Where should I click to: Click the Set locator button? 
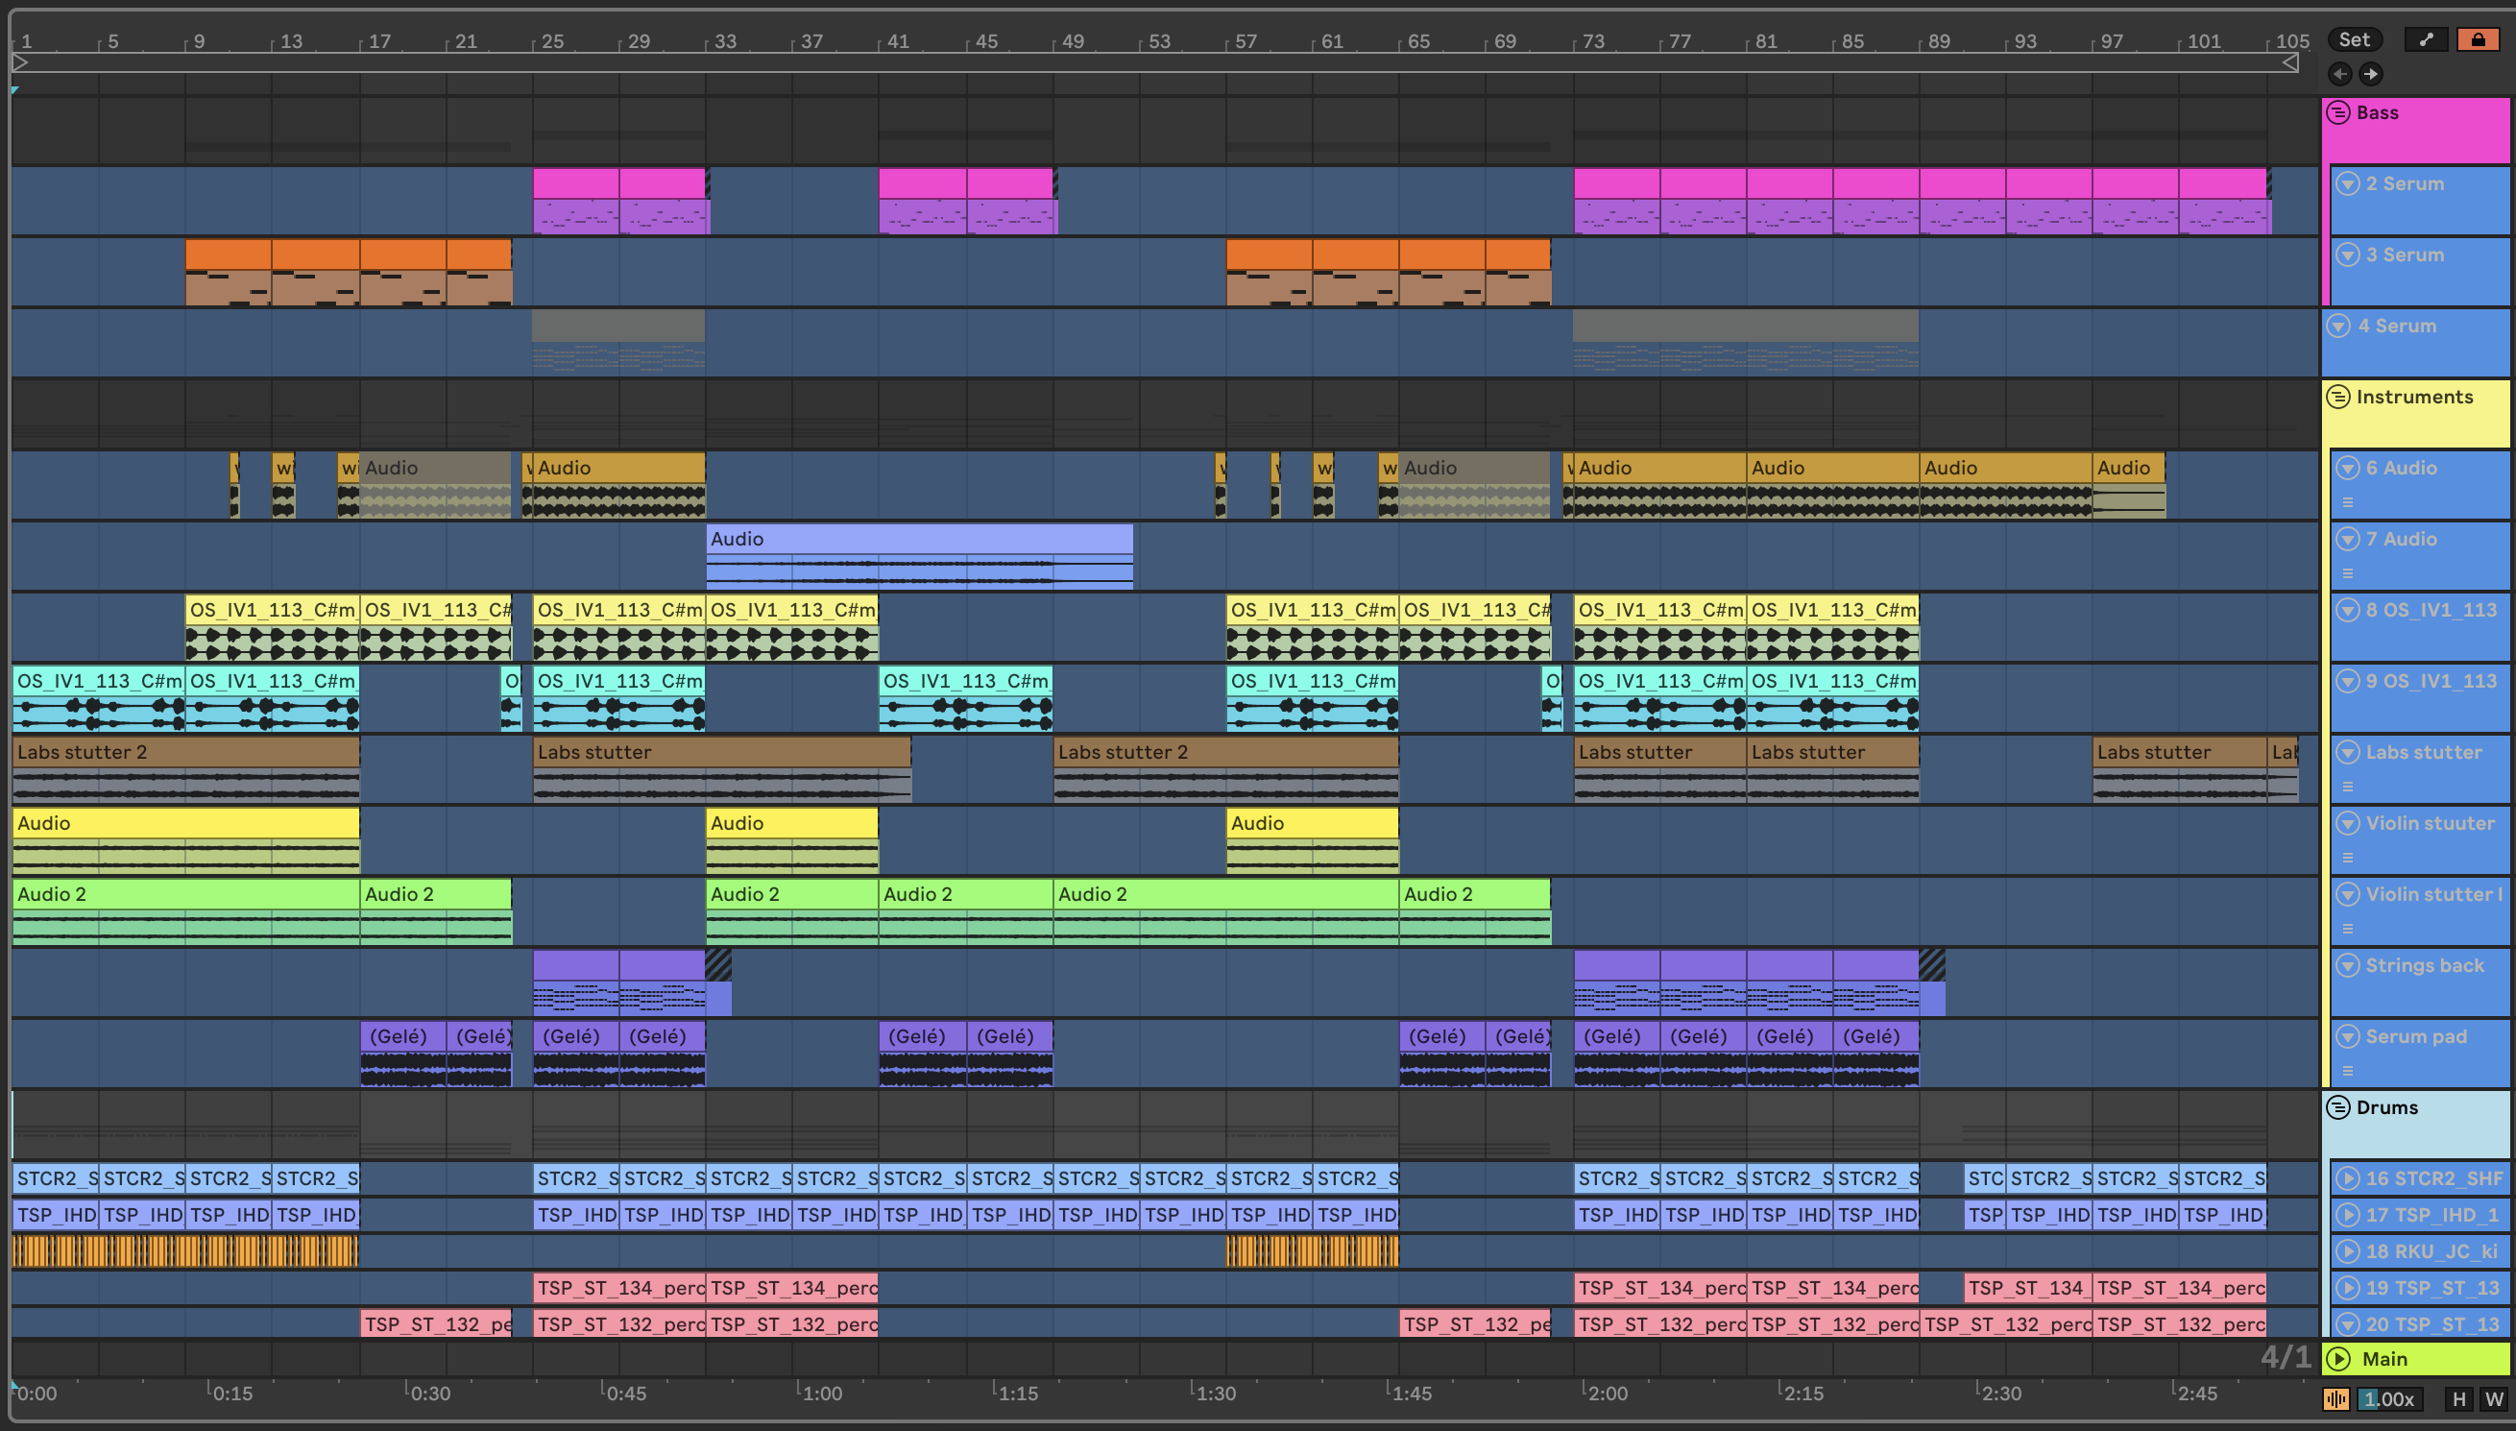coord(2354,39)
